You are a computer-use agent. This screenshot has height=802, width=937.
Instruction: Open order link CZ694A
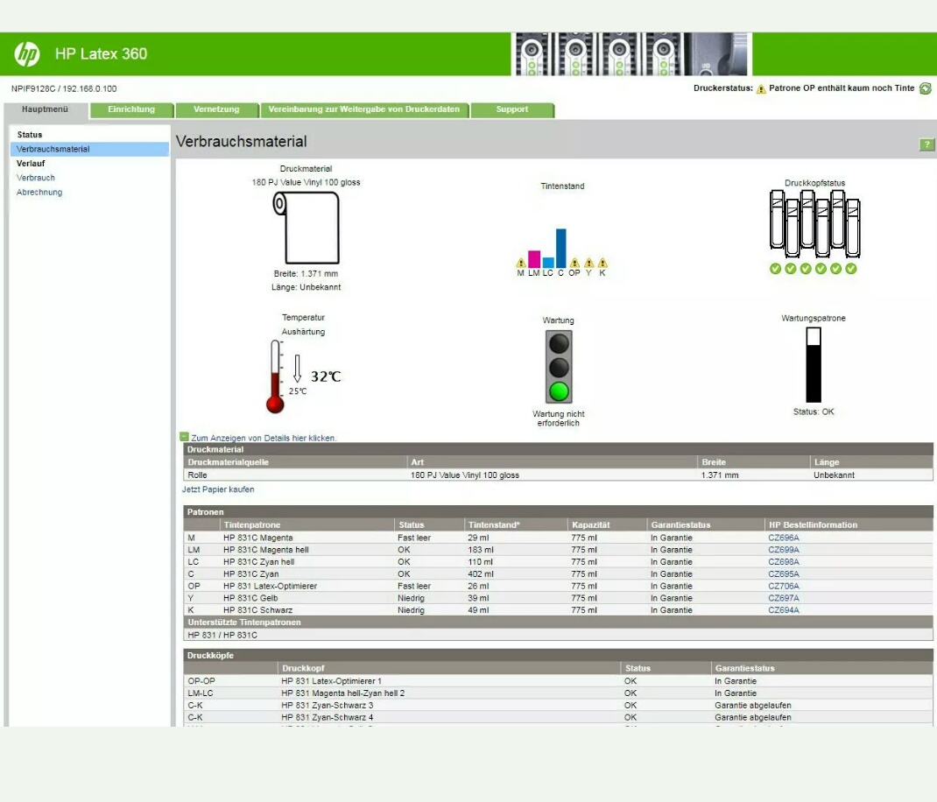pyautogui.click(x=784, y=610)
